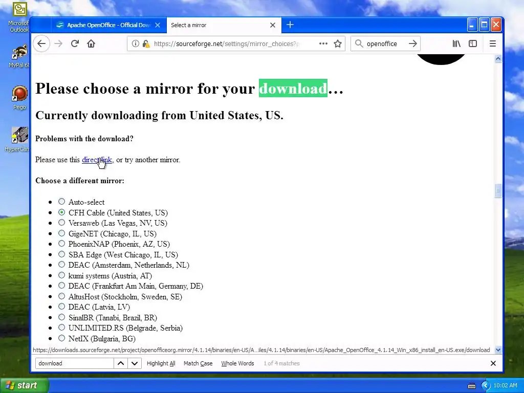Go back to the previous page

pyautogui.click(x=41, y=43)
